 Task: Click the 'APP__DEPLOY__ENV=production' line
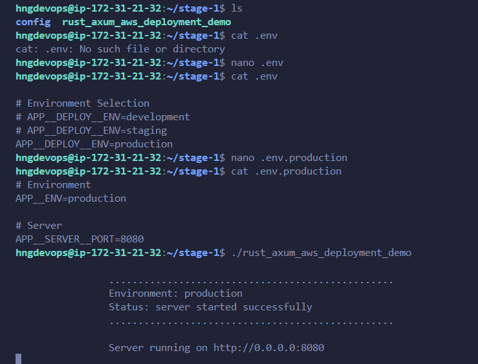click(94, 144)
